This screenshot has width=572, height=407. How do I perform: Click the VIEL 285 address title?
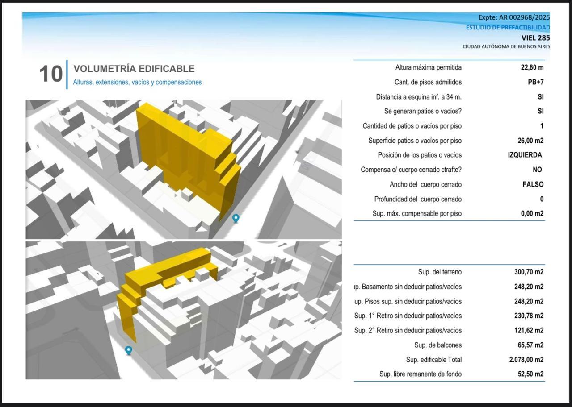click(x=535, y=38)
